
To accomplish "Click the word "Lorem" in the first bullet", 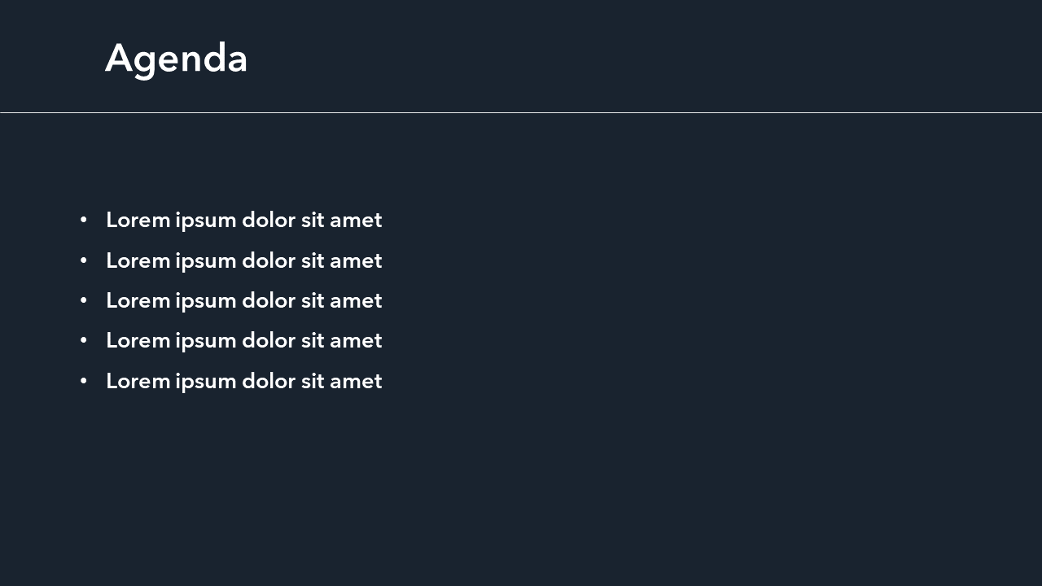I will click(138, 220).
